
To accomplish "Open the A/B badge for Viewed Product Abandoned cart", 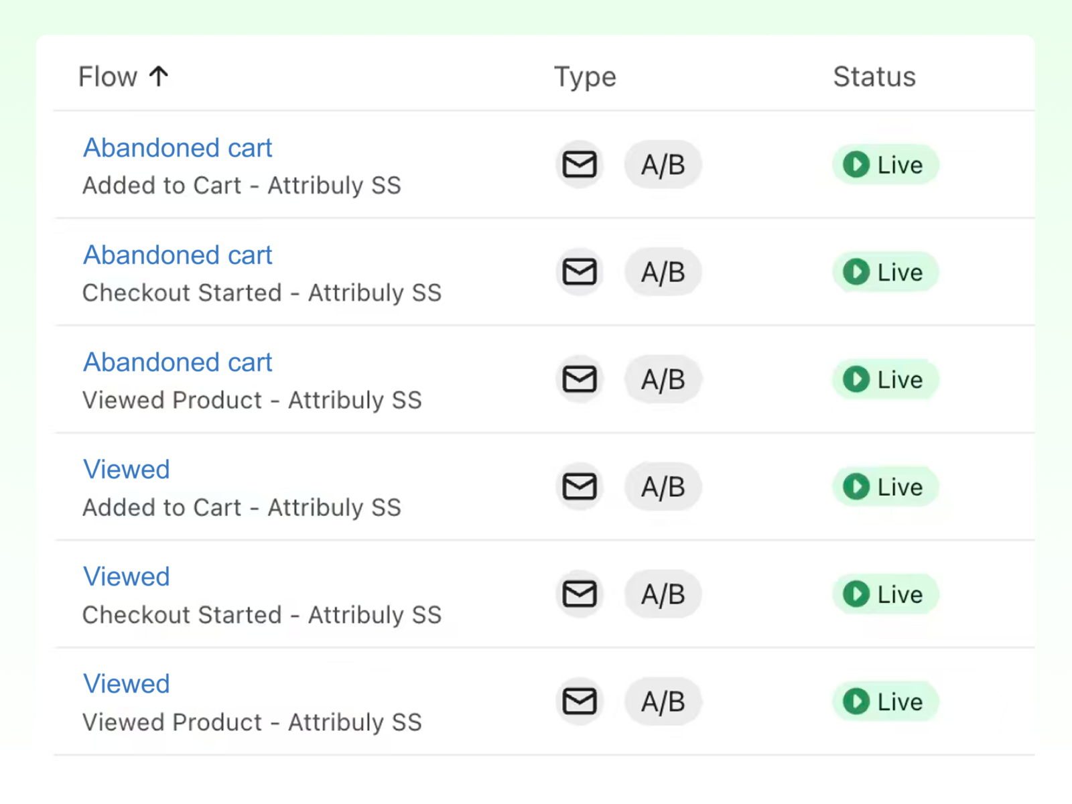I will pyautogui.click(x=663, y=379).
